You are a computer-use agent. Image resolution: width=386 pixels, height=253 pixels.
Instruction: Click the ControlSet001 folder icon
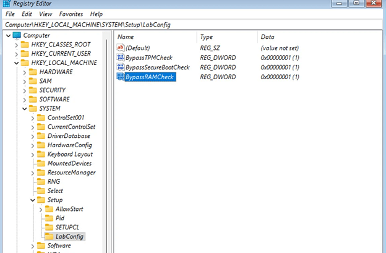click(x=41, y=118)
